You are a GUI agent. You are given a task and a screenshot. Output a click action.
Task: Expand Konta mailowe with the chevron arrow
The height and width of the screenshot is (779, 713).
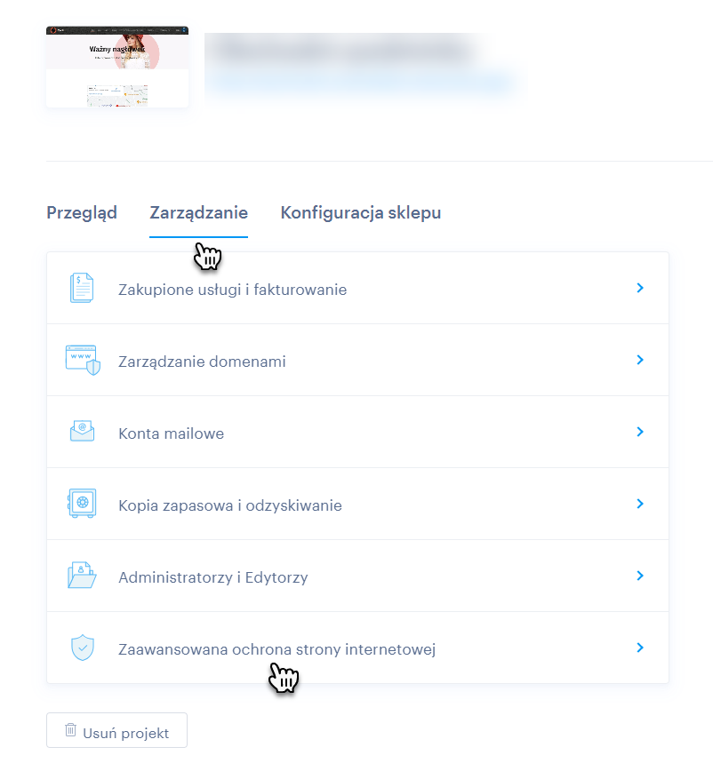coord(640,432)
